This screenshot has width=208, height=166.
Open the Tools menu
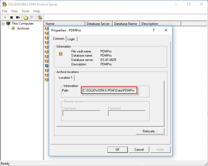25,11
